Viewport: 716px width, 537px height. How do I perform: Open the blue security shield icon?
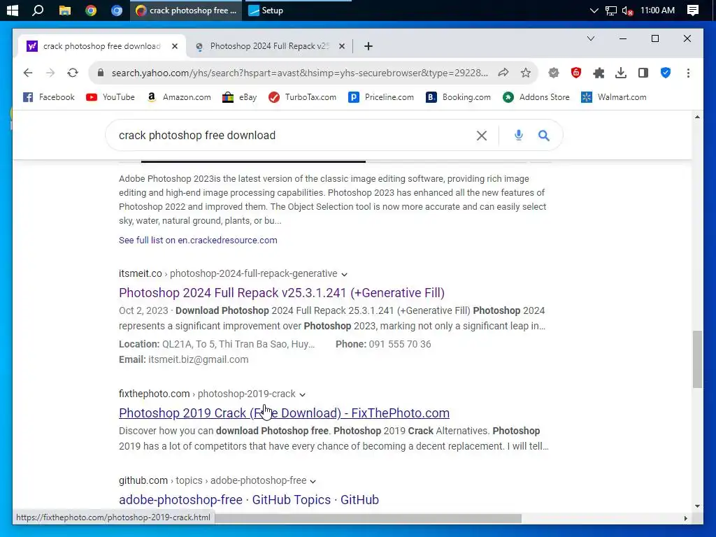[666, 73]
